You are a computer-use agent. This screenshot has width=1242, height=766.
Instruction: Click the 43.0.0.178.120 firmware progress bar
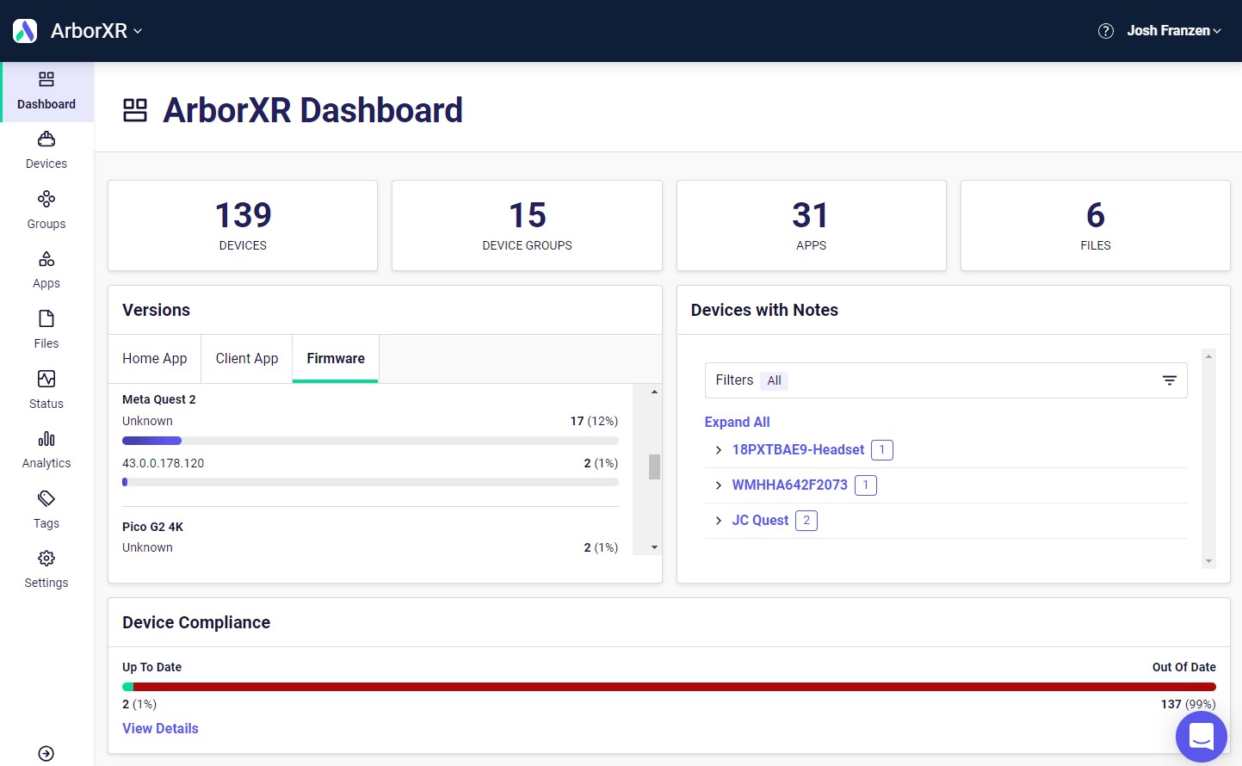pyautogui.click(x=370, y=482)
